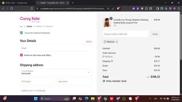Viewport: 182px width, 102px height.
Task: Click the First name field
Action: tap(37, 81)
